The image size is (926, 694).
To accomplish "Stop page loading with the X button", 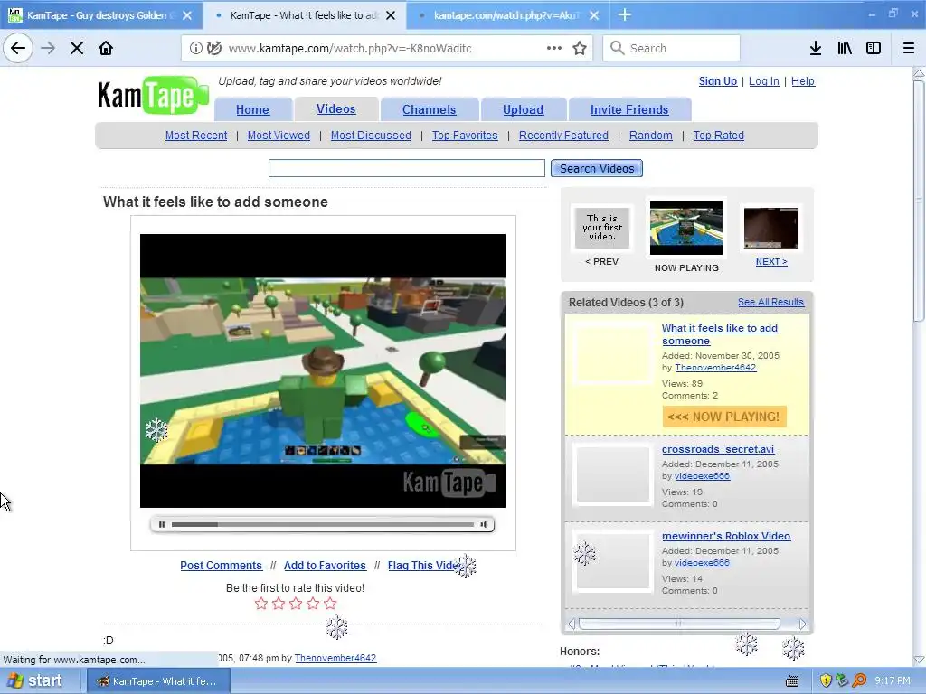I will tap(77, 48).
